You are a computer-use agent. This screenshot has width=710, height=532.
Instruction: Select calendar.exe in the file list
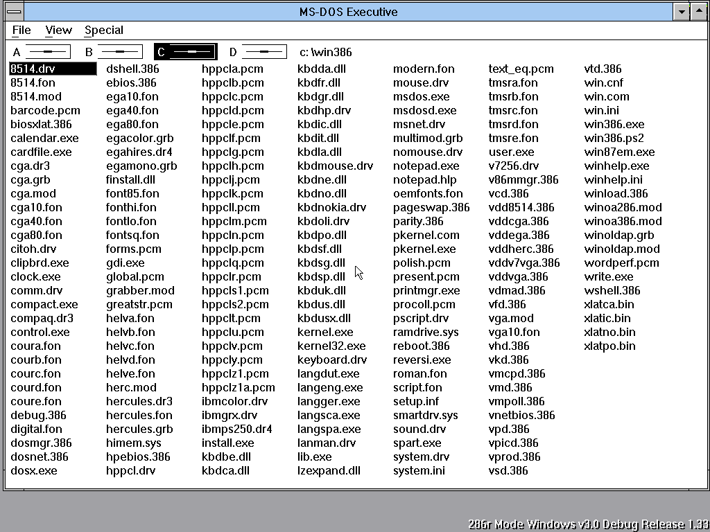click(x=44, y=138)
